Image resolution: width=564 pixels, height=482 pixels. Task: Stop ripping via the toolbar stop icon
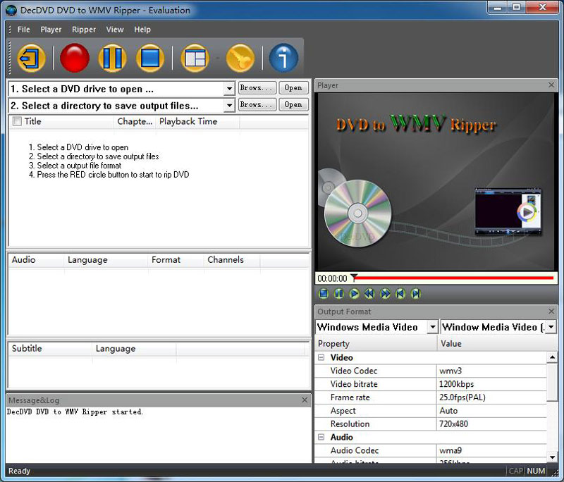pyautogui.click(x=150, y=58)
